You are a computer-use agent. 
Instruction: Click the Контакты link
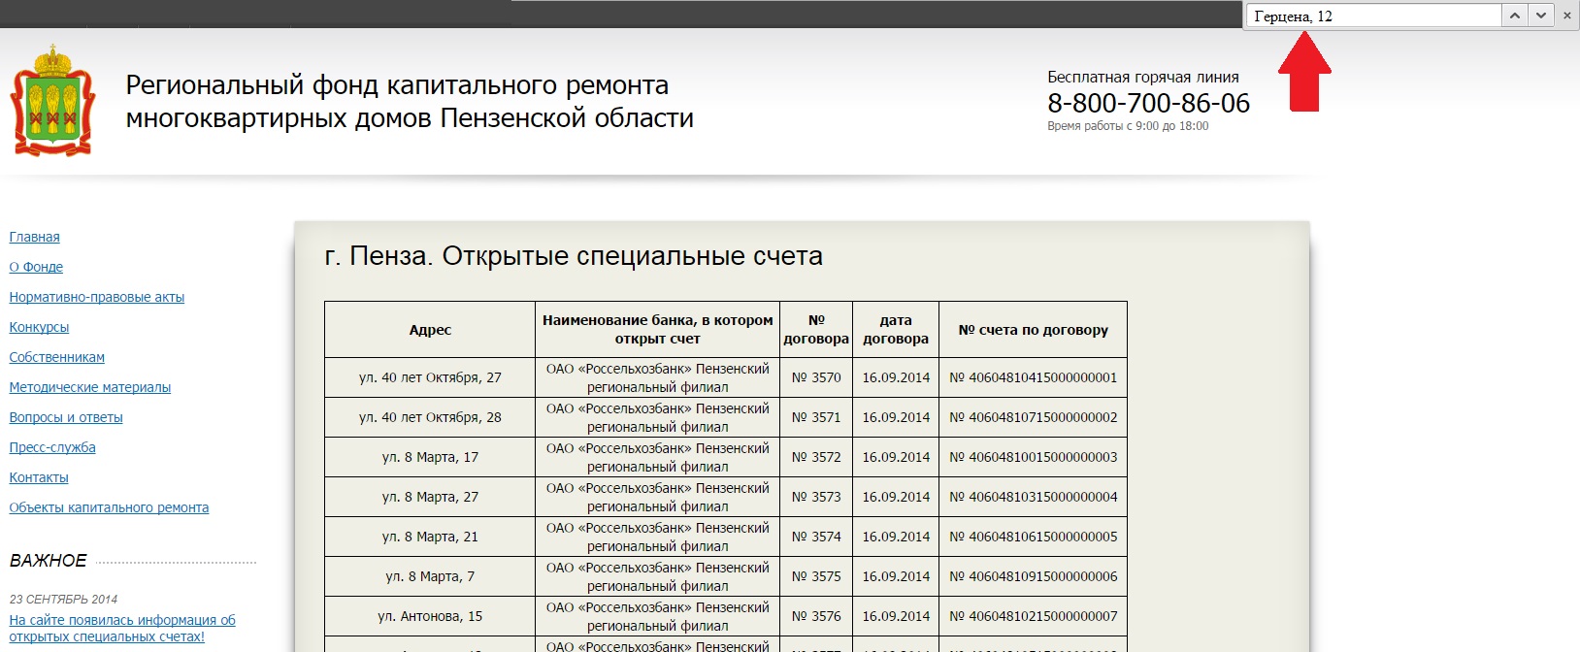point(39,477)
